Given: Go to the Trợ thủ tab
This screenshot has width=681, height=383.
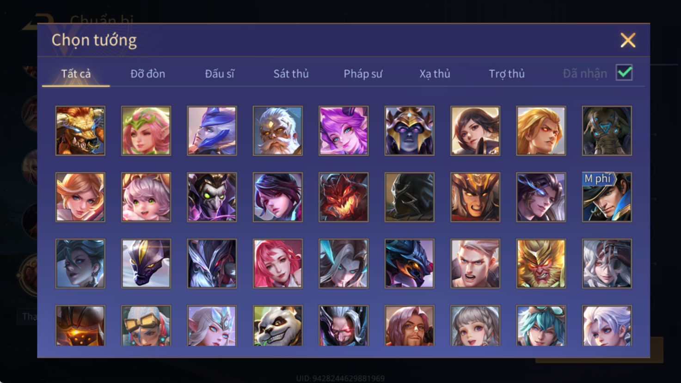Looking at the screenshot, I should 507,73.
